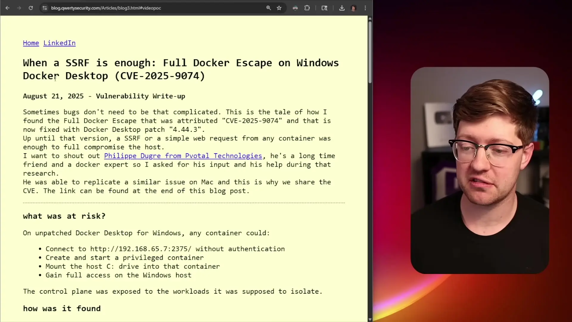
Task: Follow the Home link
Action: click(31, 43)
